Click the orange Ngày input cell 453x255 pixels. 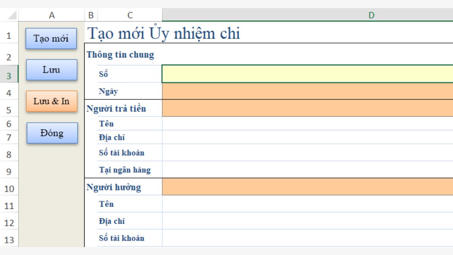coord(307,91)
